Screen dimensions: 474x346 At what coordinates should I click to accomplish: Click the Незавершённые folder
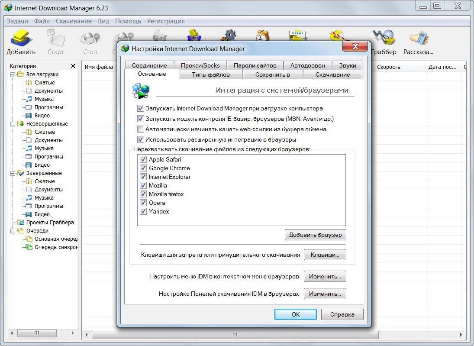47,124
